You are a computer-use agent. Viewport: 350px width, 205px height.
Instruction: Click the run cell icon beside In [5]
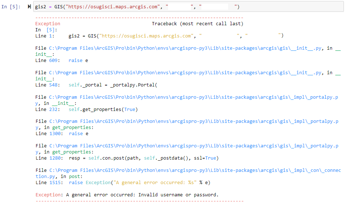click(x=29, y=7)
